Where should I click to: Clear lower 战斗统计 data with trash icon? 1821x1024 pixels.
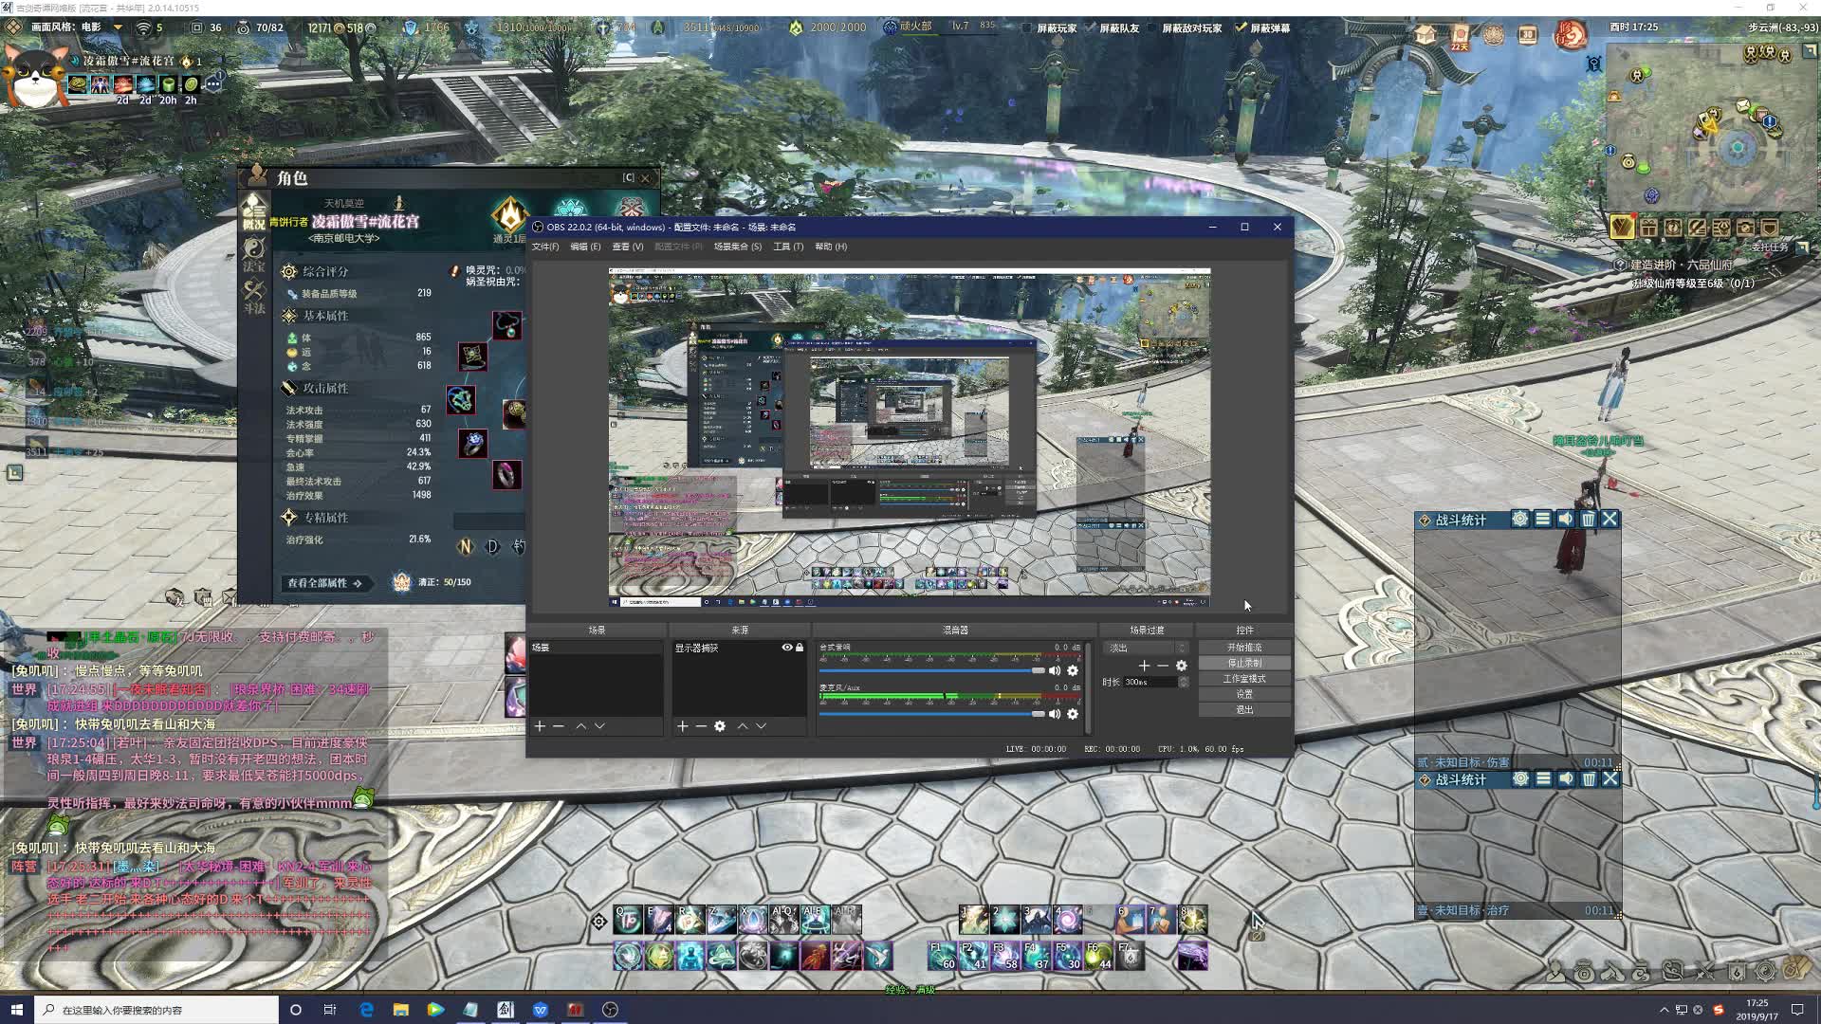[1590, 778]
